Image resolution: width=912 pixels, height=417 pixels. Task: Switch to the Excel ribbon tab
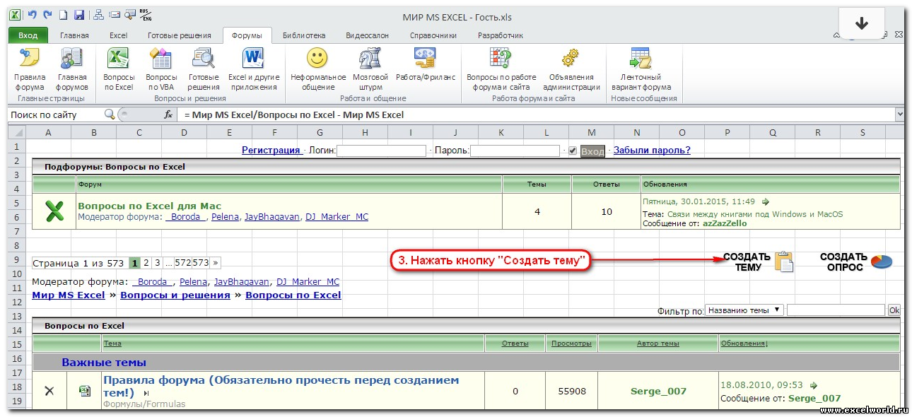[x=118, y=35]
